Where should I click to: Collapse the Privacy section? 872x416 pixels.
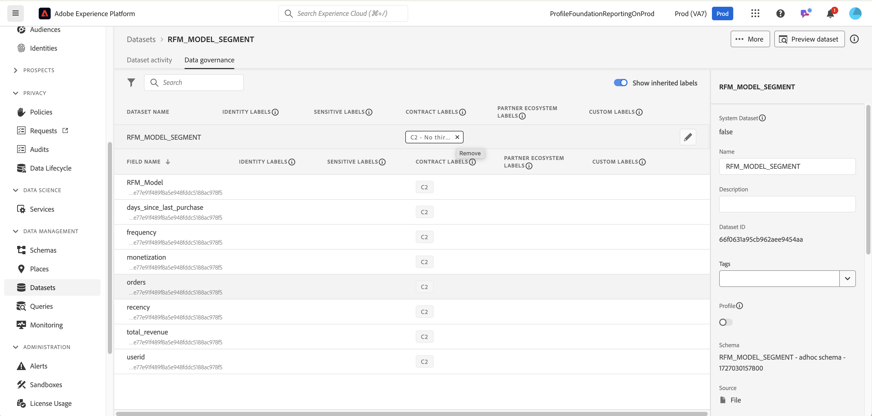pos(16,93)
